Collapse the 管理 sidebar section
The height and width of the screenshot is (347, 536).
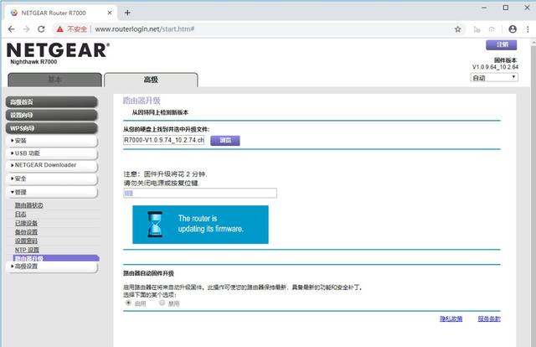click(x=52, y=192)
